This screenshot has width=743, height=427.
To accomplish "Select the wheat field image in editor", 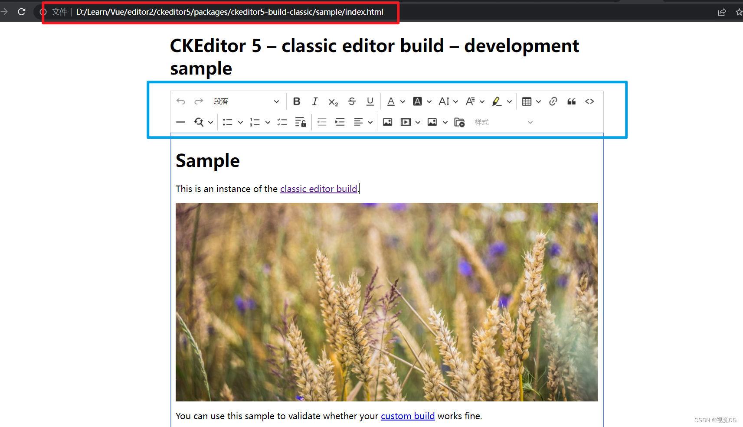I will coord(386,302).
